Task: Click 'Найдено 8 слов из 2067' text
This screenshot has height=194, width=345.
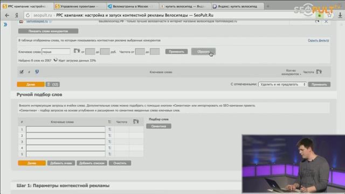Action: [x=34, y=60]
